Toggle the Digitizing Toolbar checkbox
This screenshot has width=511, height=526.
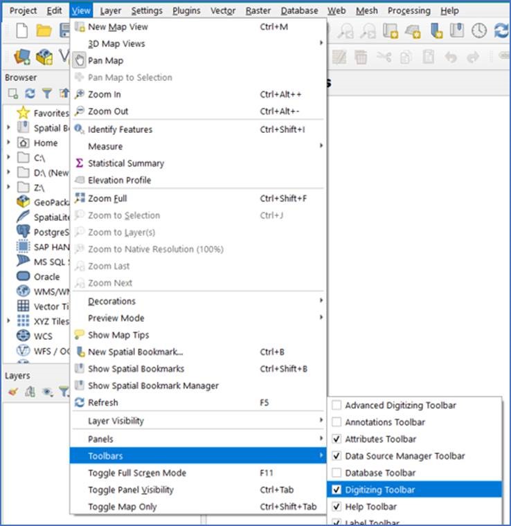(x=337, y=489)
